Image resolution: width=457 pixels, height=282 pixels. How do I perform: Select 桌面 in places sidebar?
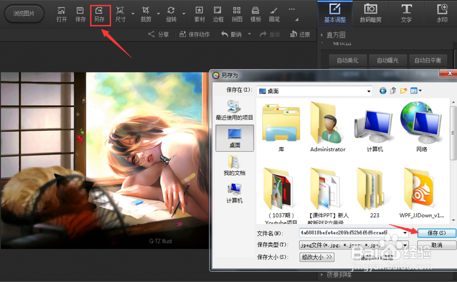click(234, 138)
